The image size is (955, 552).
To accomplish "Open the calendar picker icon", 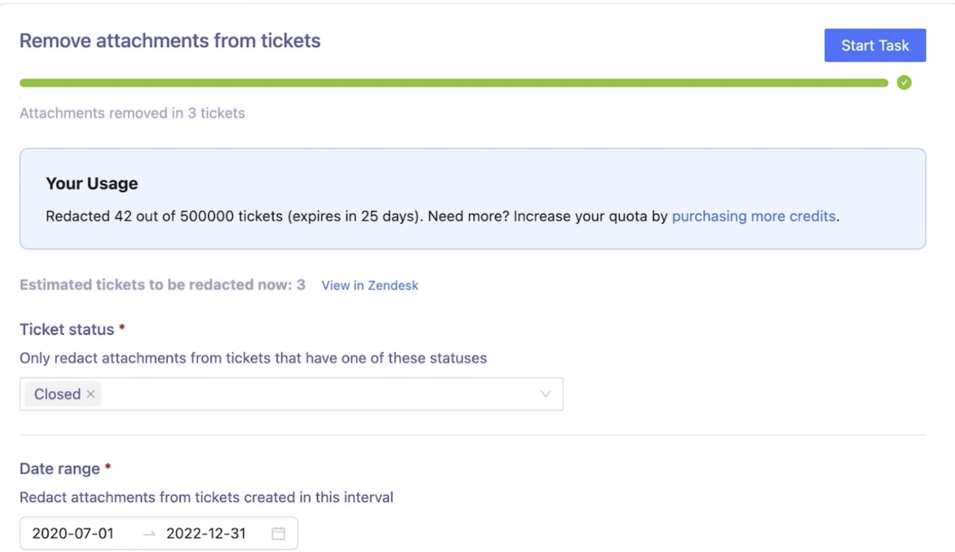I will (x=278, y=533).
